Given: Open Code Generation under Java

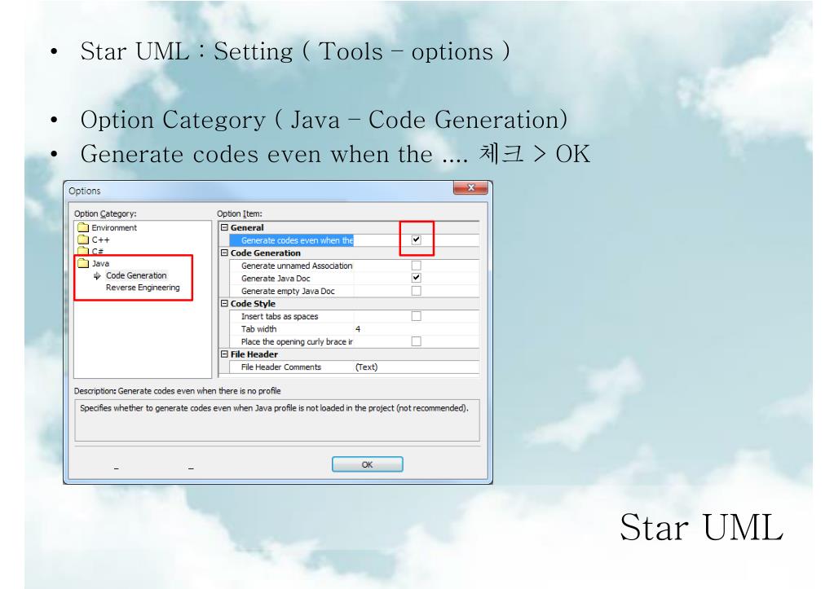Looking at the screenshot, I should (136, 275).
